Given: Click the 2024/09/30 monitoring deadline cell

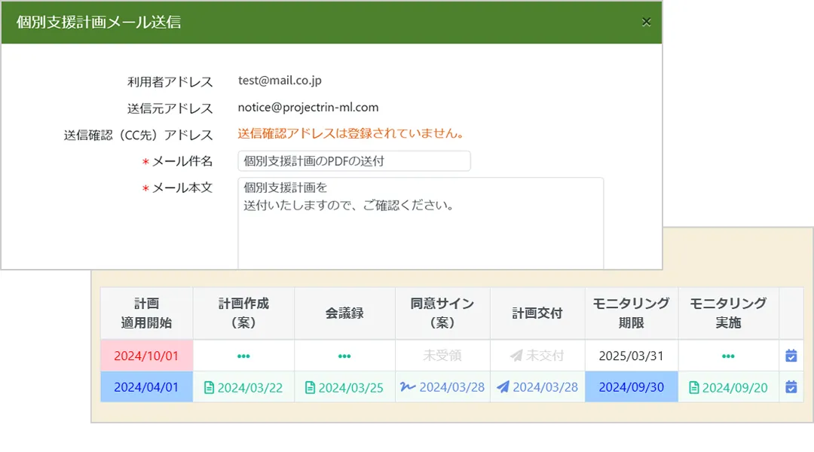Looking at the screenshot, I should (632, 386).
